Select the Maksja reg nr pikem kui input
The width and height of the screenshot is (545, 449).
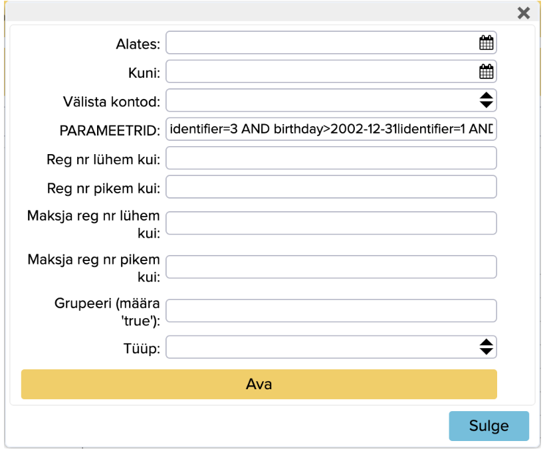pyautogui.click(x=331, y=266)
